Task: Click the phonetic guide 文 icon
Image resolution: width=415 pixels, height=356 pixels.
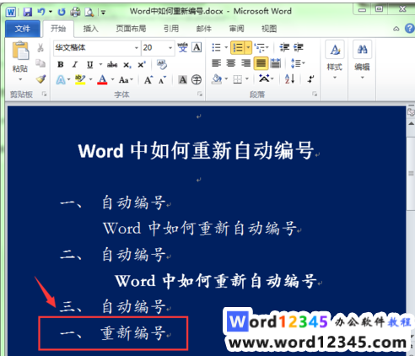Action: pos(182,47)
